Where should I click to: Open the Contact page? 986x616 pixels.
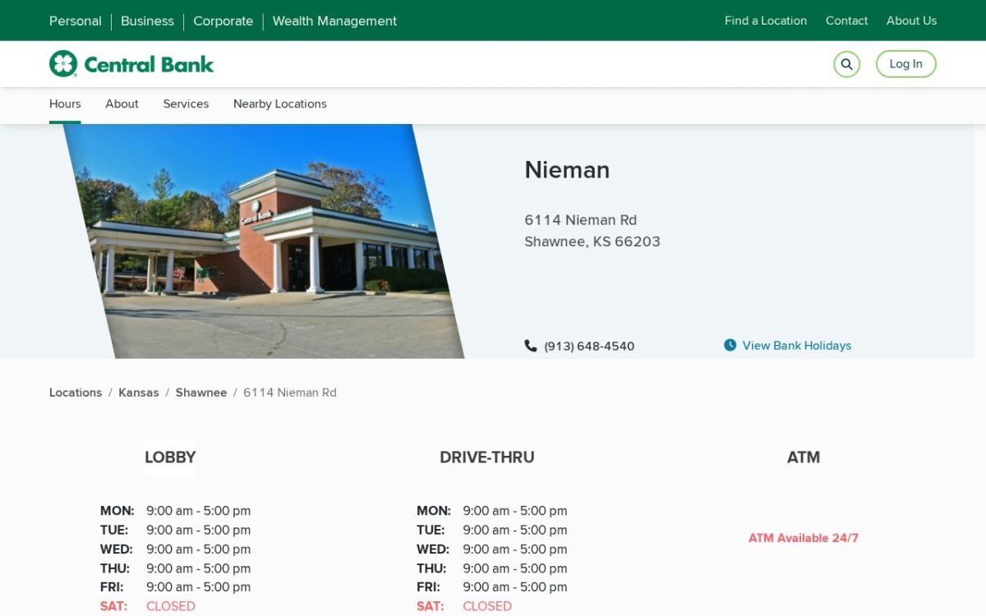846,21
